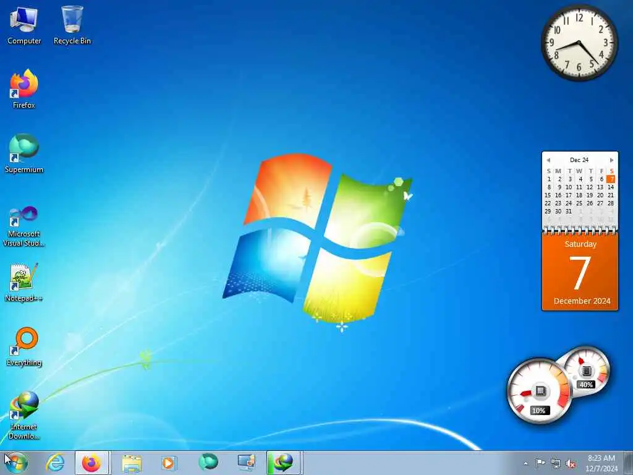Select day 18 in the calendar gadget
Image resolution: width=633 pixels, height=475 pixels.
click(579, 195)
